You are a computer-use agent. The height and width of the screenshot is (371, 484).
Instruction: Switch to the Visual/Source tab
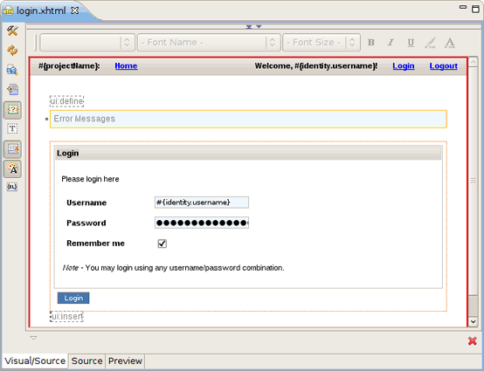point(35,361)
